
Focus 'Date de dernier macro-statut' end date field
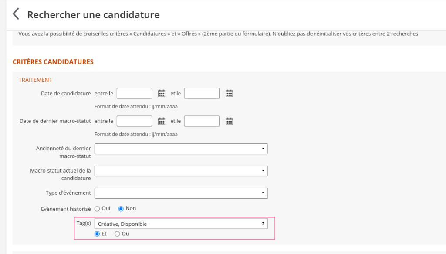(202, 121)
